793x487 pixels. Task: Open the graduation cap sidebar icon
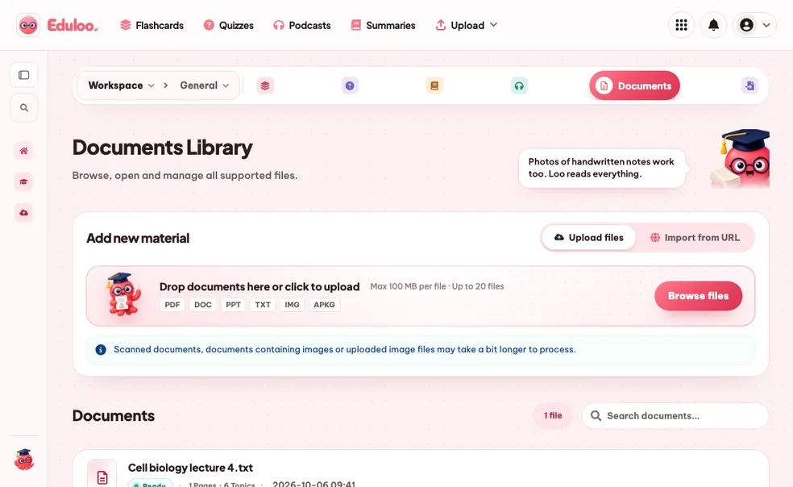[23, 181]
